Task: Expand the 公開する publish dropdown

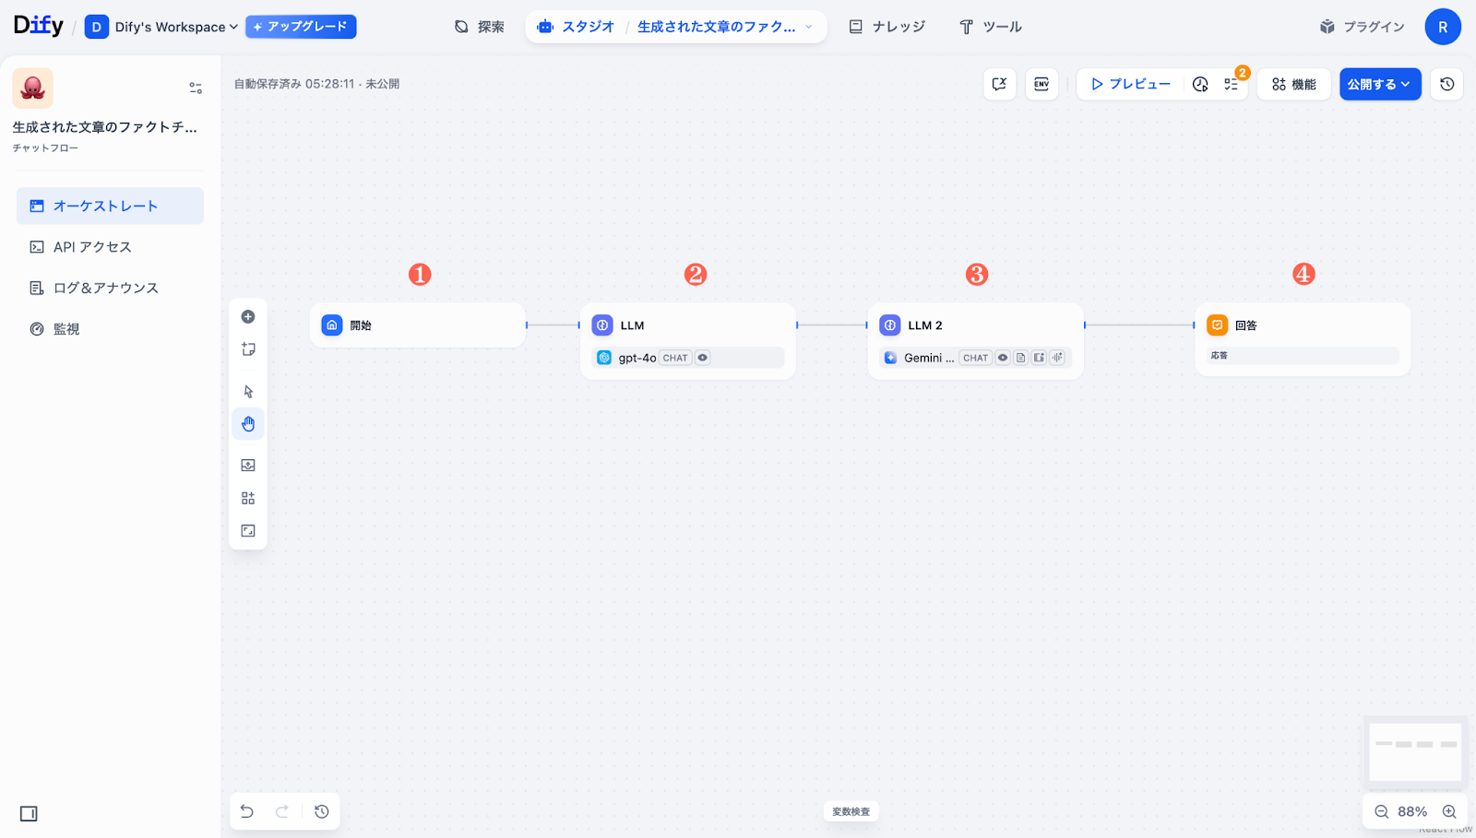Action: [x=1379, y=84]
